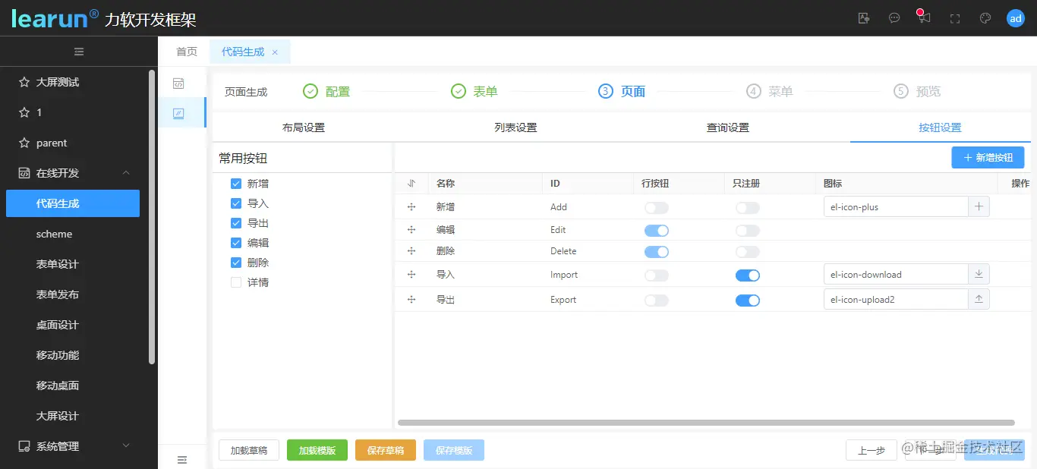Image resolution: width=1037 pixels, height=469 pixels.
Task: Collapse the 在线开发 menu group
Action: click(x=126, y=173)
